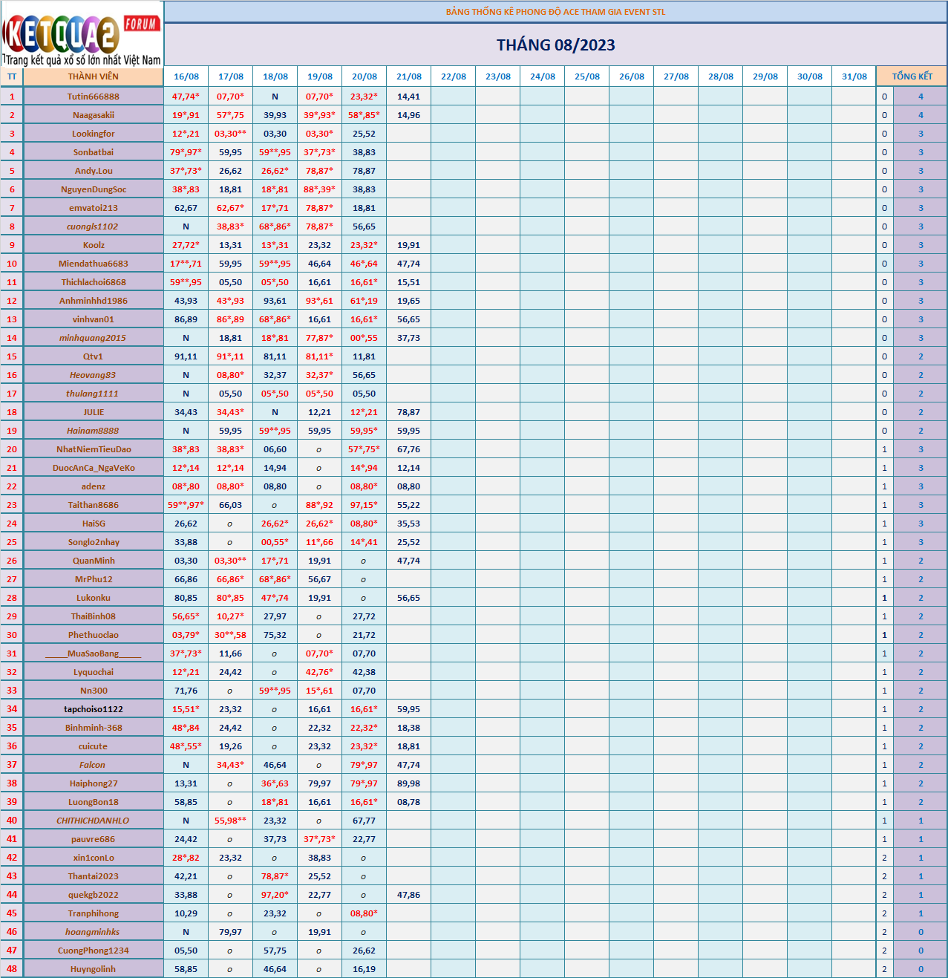Select member name Sonbatbai
Viewport: 948px width, 978px height.
point(94,152)
